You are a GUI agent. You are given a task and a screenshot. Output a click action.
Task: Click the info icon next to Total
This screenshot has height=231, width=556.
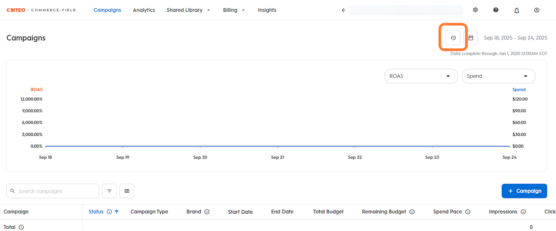(x=21, y=227)
